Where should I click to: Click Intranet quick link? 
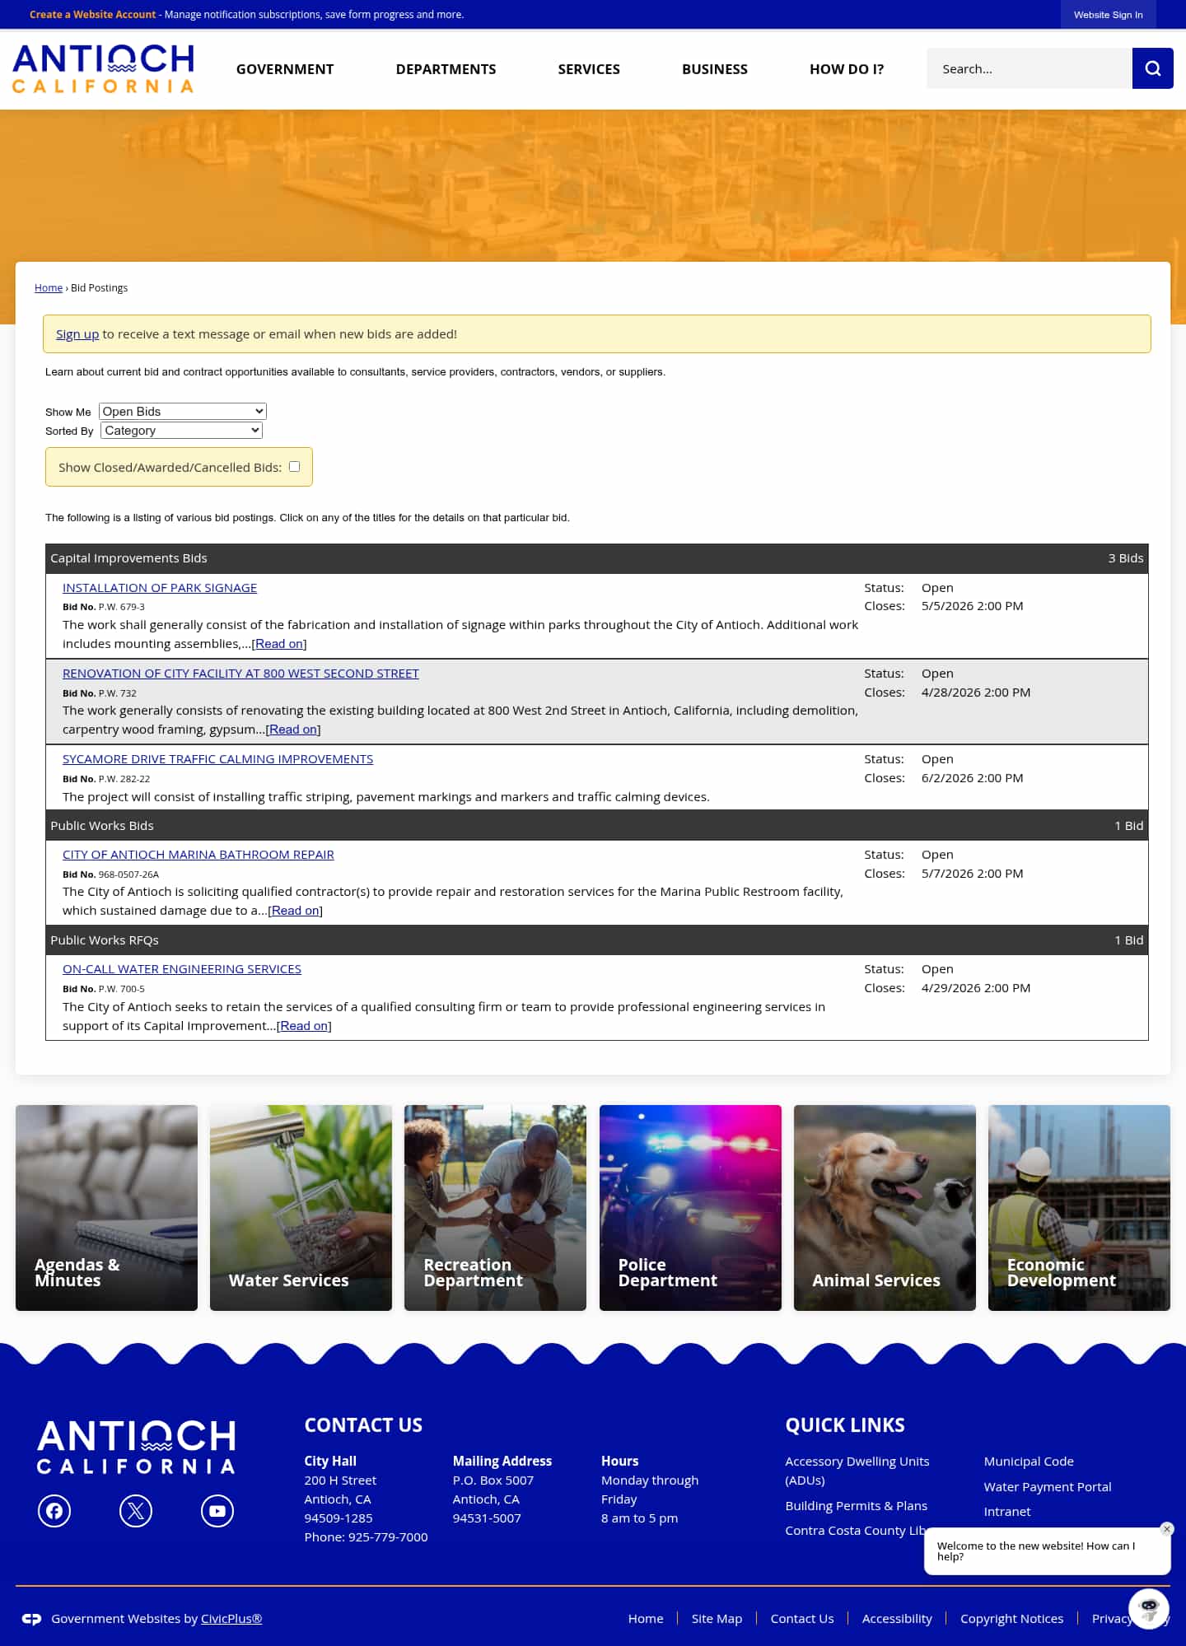pyautogui.click(x=1006, y=1511)
